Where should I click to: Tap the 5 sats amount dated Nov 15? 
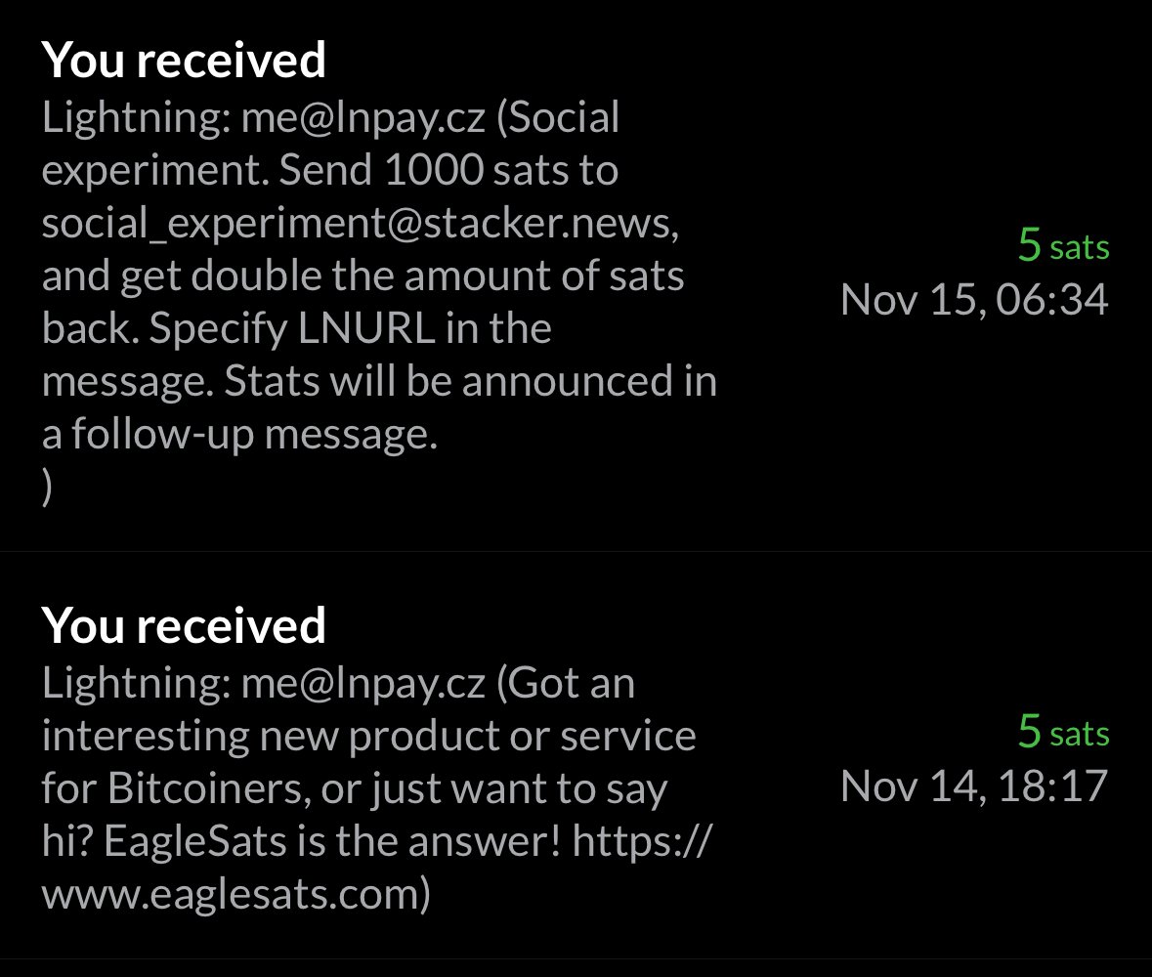(x=1063, y=244)
